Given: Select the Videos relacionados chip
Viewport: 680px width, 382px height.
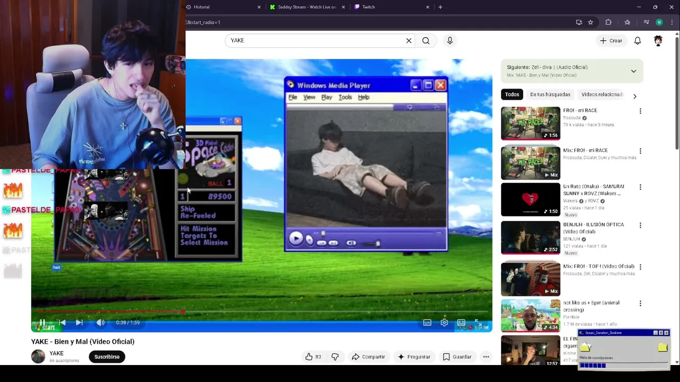Looking at the screenshot, I should click(x=601, y=94).
